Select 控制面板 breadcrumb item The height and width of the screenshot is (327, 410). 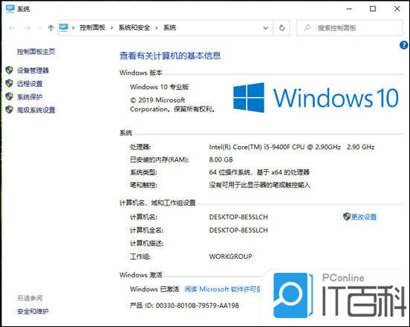[92, 27]
